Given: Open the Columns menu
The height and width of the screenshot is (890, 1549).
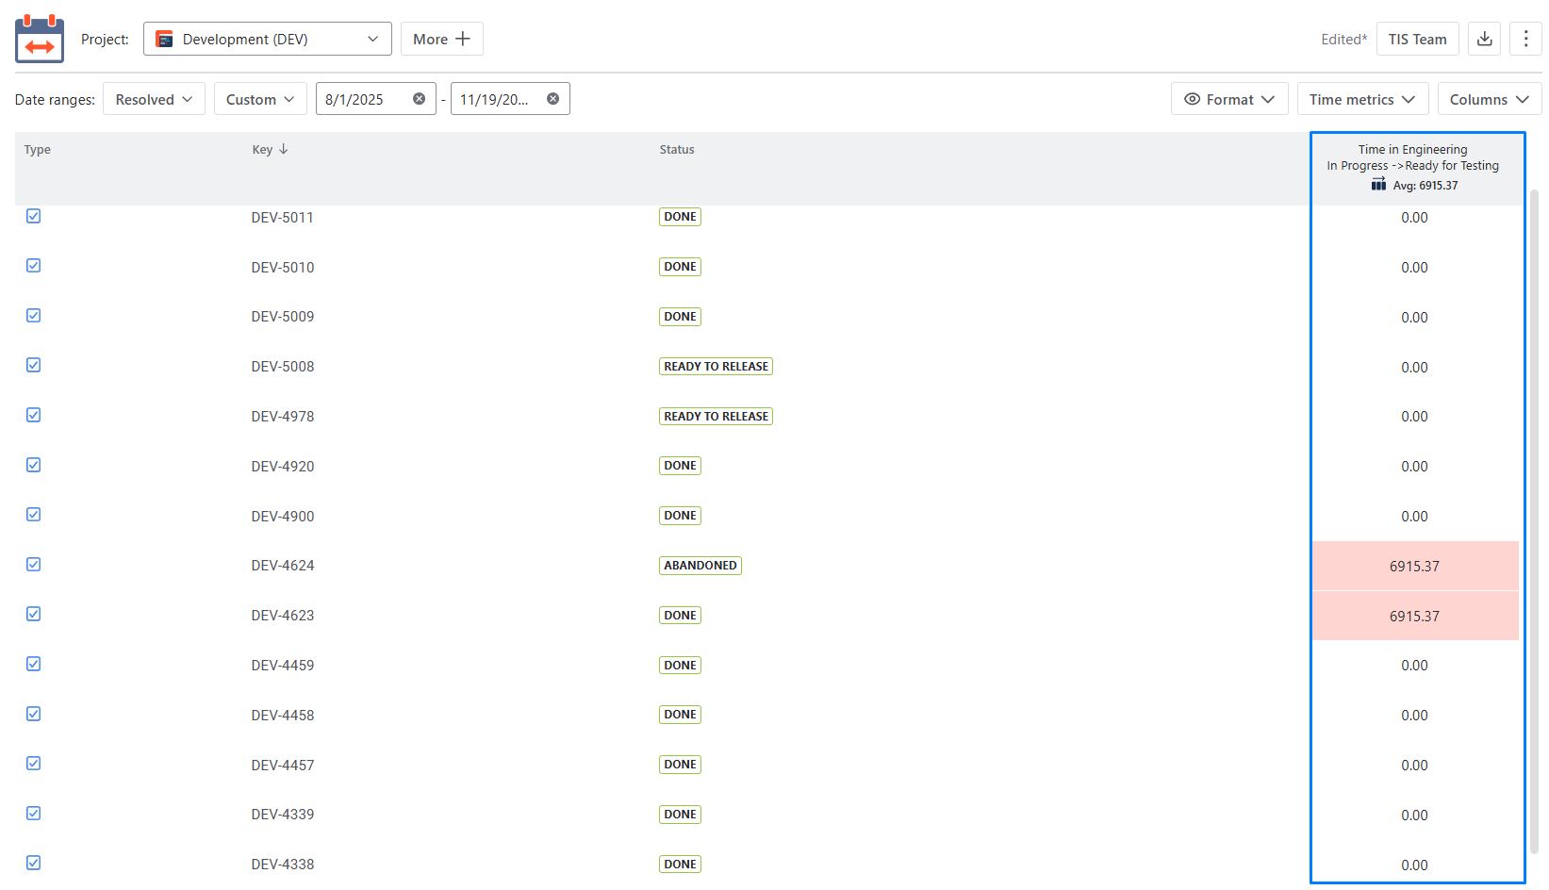Looking at the screenshot, I should 1489,99.
